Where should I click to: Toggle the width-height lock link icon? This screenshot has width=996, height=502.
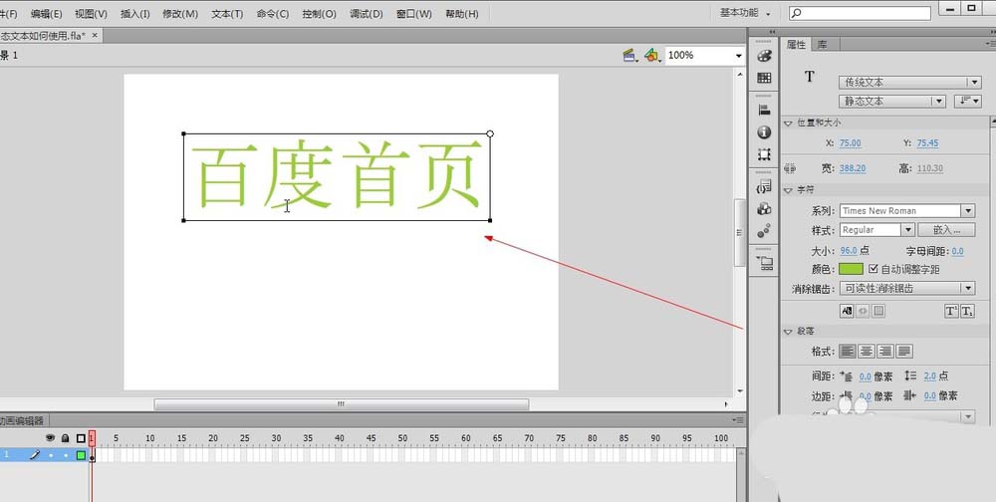coord(790,168)
